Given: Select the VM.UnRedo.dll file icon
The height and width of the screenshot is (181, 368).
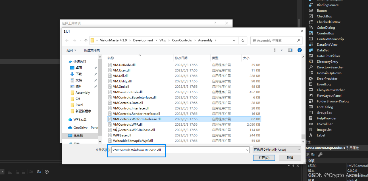Looking at the screenshot, I should 110,65.
